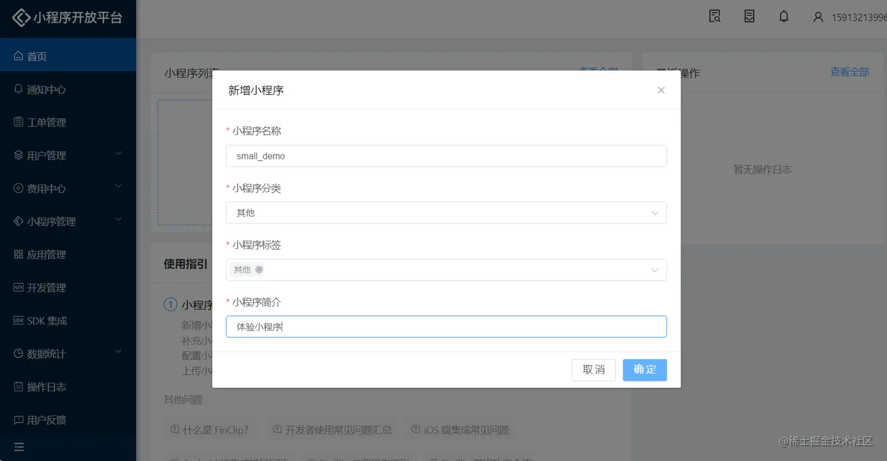
Task: Remove the 其他 tag with its x icon
Action: [259, 269]
